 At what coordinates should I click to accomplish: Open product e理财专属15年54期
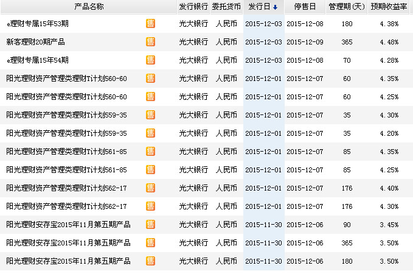point(38,60)
